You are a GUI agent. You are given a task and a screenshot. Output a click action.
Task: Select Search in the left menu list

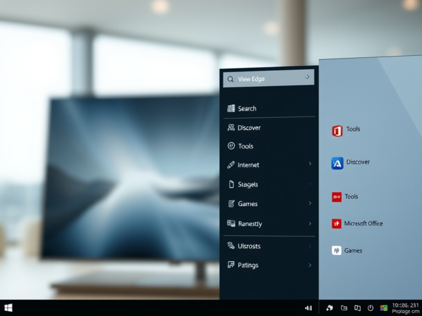click(247, 109)
